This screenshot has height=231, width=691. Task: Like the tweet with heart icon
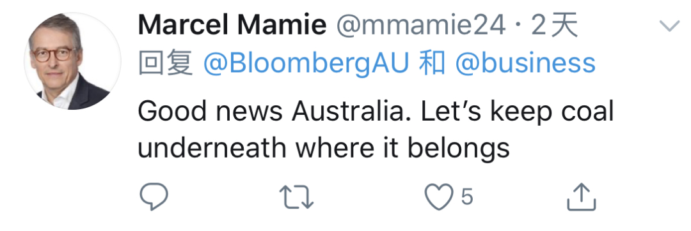438,197
